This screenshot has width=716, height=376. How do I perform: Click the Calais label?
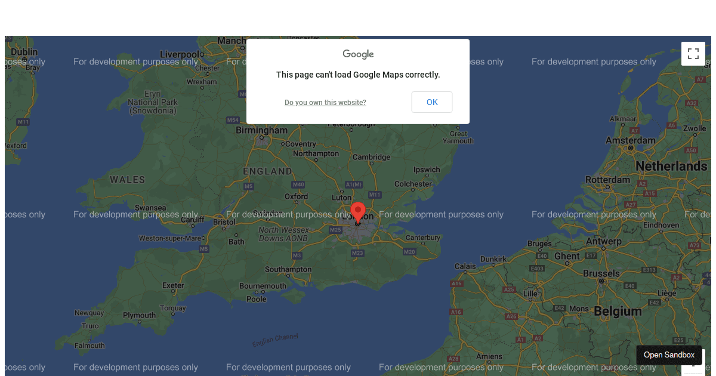[x=465, y=266]
